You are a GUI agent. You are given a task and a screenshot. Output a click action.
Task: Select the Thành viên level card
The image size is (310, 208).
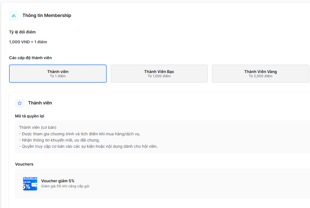[58, 74]
